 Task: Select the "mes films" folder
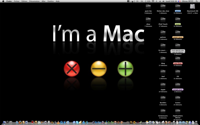click(178, 59)
